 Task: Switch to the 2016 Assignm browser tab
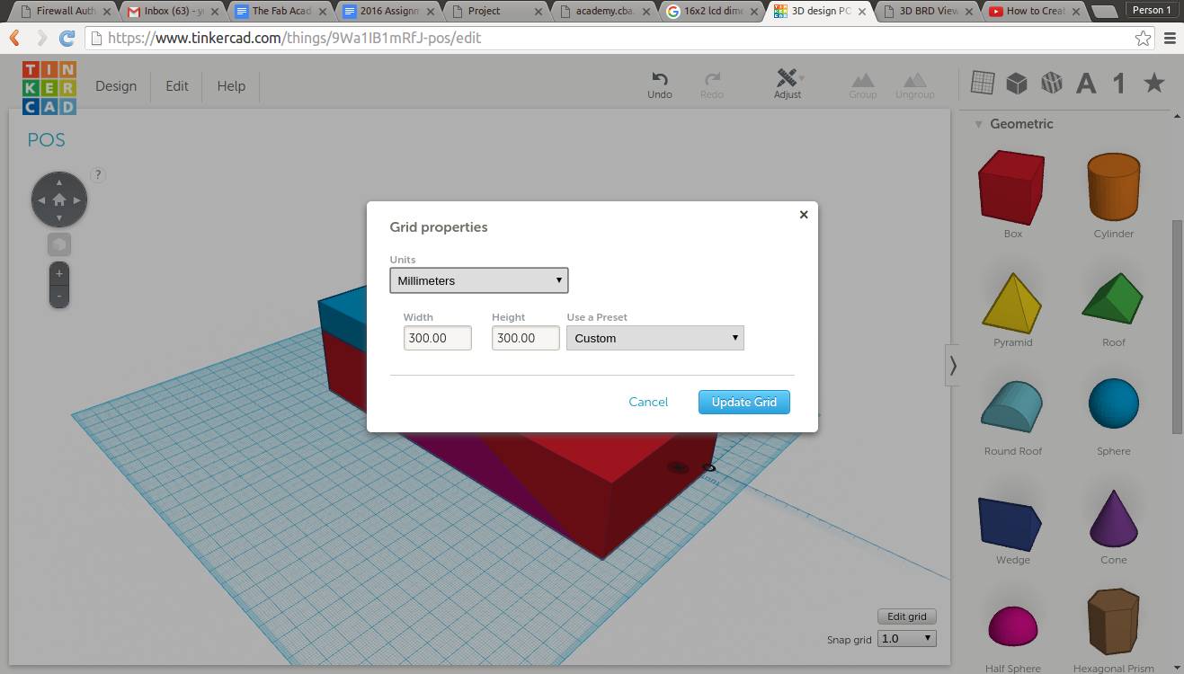click(x=387, y=11)
